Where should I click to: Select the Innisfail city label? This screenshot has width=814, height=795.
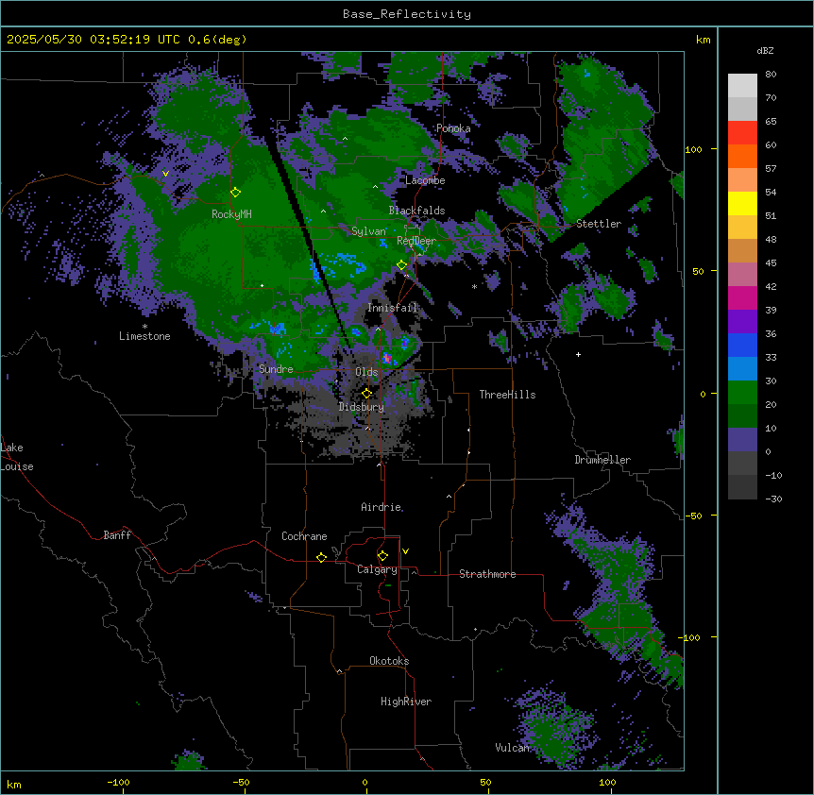point(393,308)
